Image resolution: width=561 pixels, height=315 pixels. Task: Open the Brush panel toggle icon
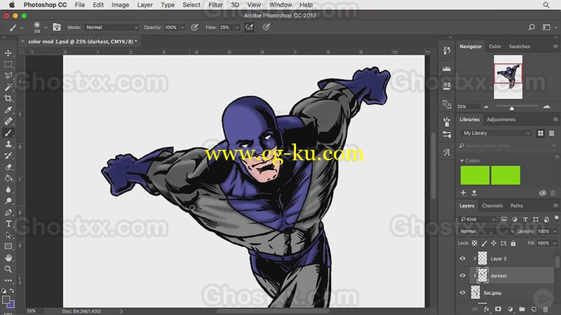coord(57,27)
